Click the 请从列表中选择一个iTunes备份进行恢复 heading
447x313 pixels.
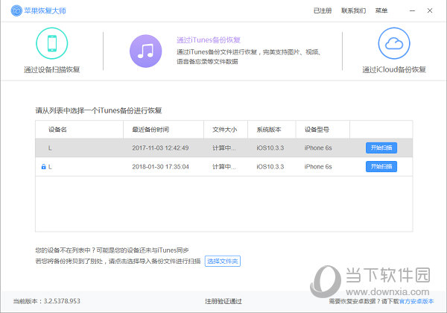[x=98, y=110]
